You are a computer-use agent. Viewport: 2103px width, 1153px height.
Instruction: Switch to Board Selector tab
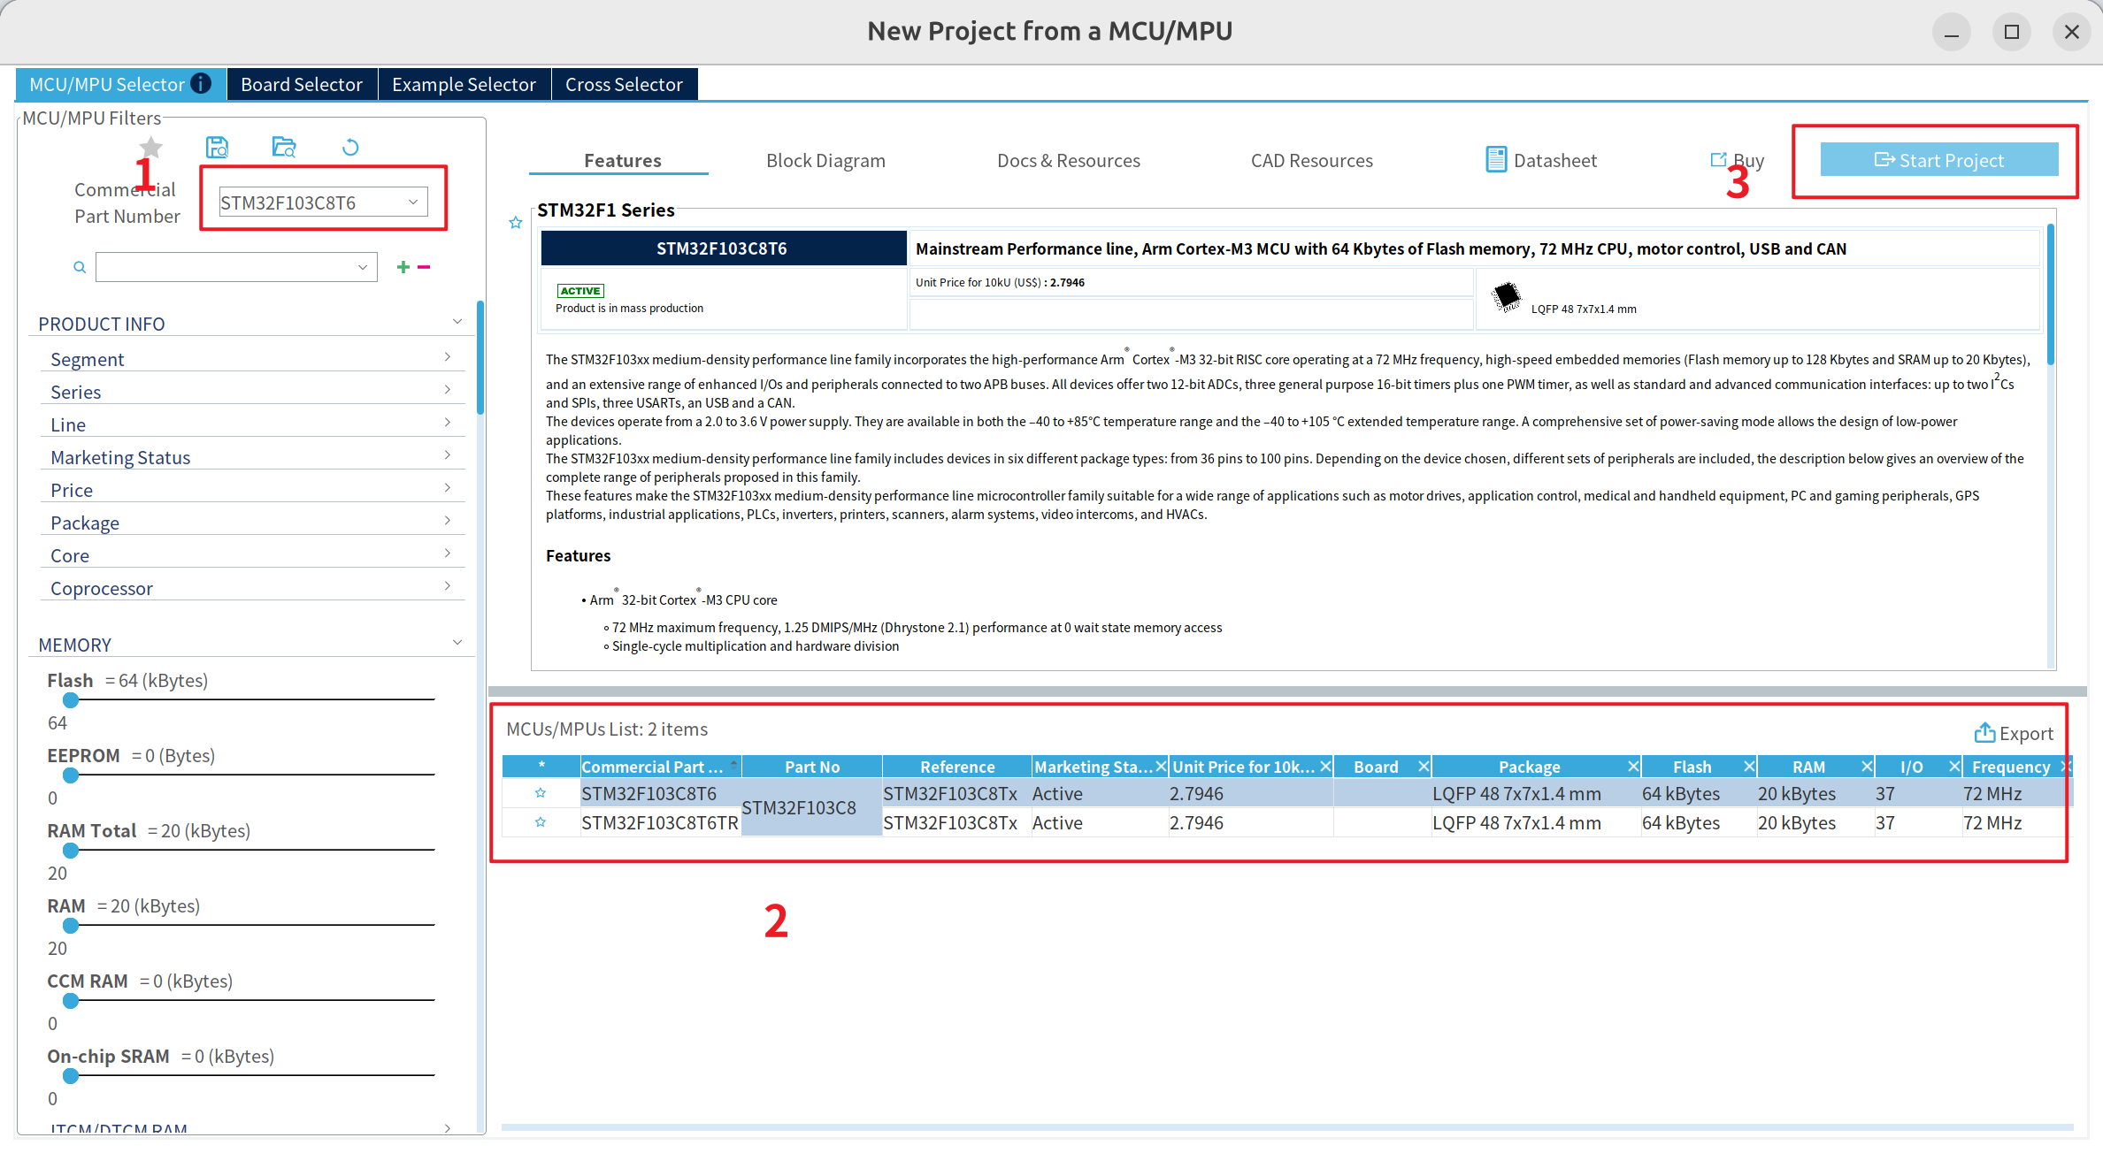coord(302,84)
